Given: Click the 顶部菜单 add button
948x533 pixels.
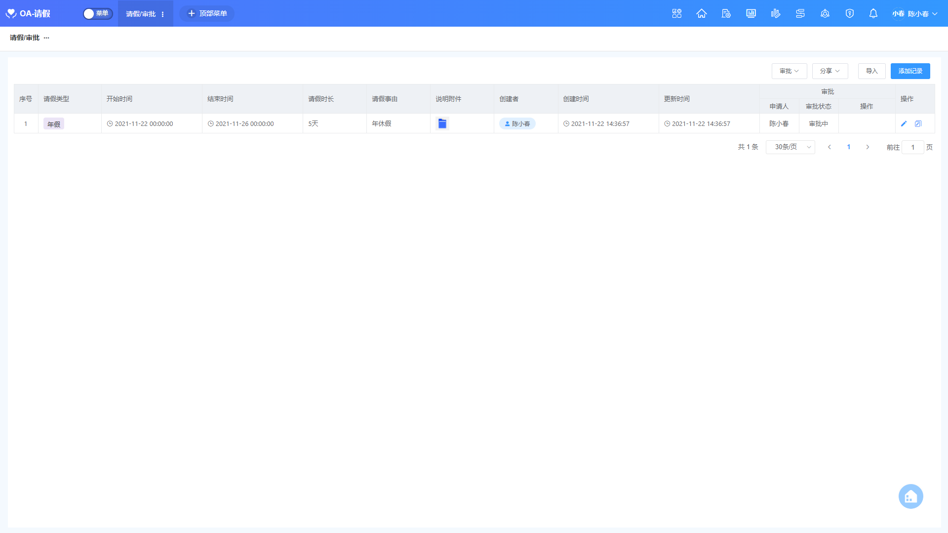Looking at the screenshot, I should click(207, 13).
